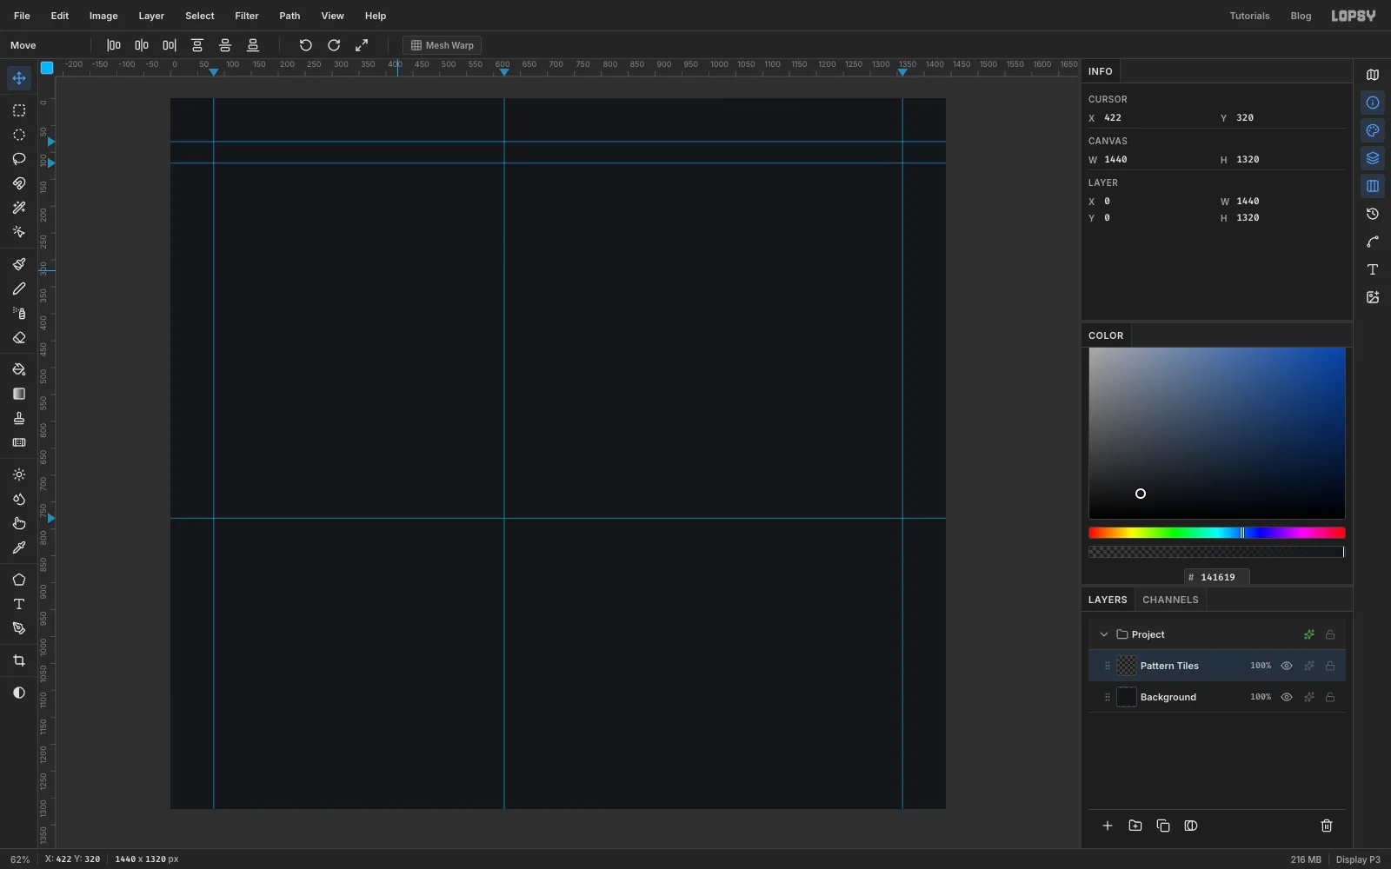Open the History panel icon
Viewport: 1391px width, 869px height.
click(x=1373, y=214)
